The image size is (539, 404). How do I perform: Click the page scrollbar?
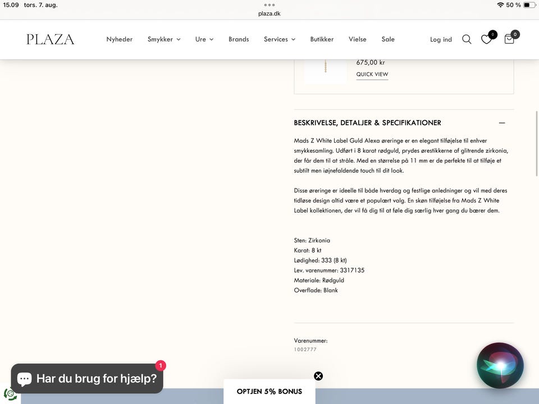[x=537, y=144]
